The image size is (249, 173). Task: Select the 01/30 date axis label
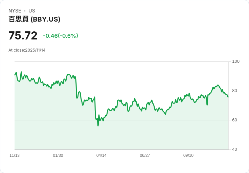pos(58,155)
